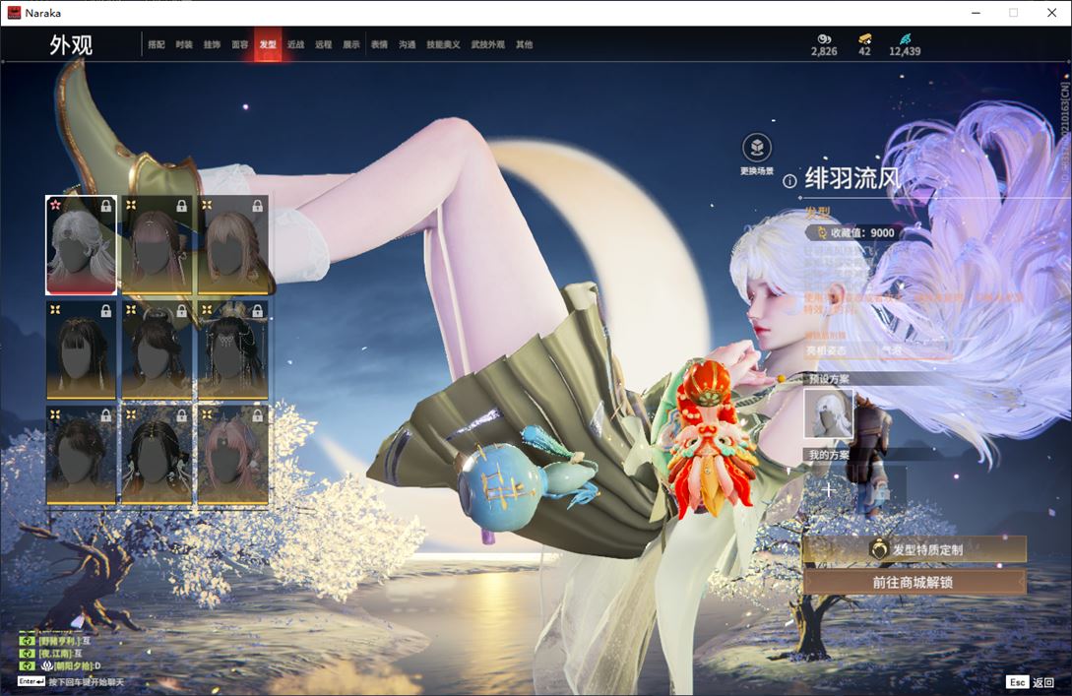Click the coin currency icon above 2,826
Viewport: 1072px width, 696px height.
824,39
